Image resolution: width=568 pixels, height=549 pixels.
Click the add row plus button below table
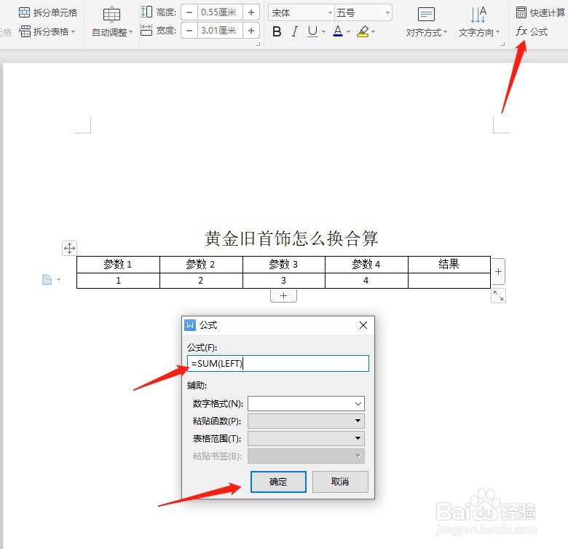(x=284, y=295)
